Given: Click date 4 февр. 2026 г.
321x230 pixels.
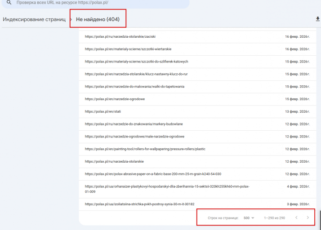Looking at the screenshot, I should [x=298, y=186].
